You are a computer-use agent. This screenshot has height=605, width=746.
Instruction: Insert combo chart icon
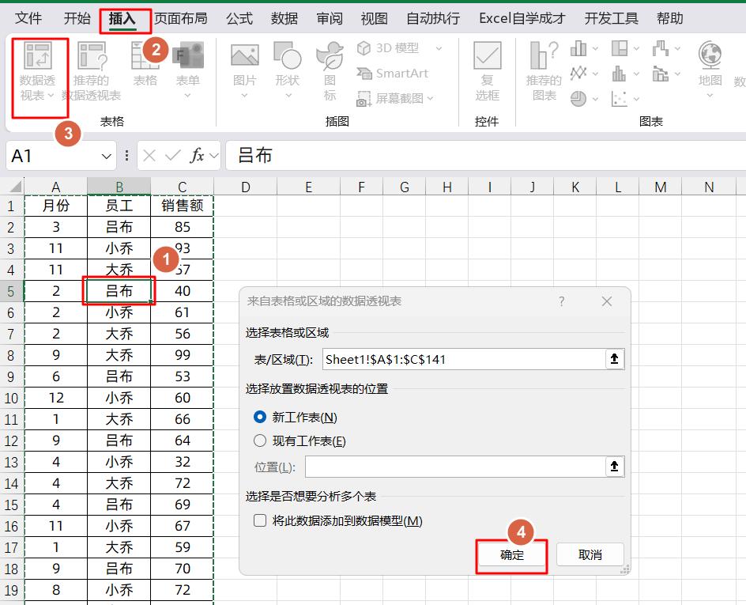[661, 74]
